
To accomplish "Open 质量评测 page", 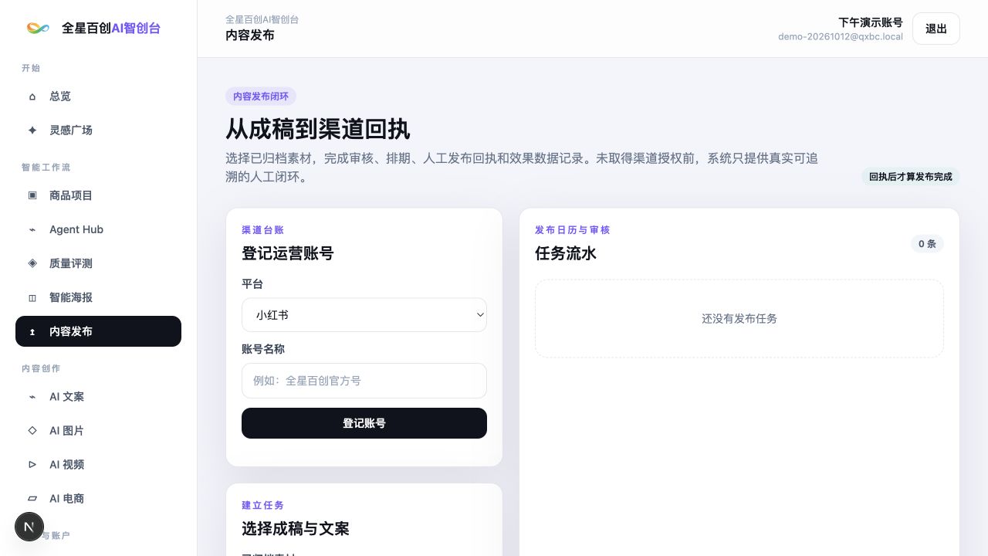I will click(x=98, y=263).
